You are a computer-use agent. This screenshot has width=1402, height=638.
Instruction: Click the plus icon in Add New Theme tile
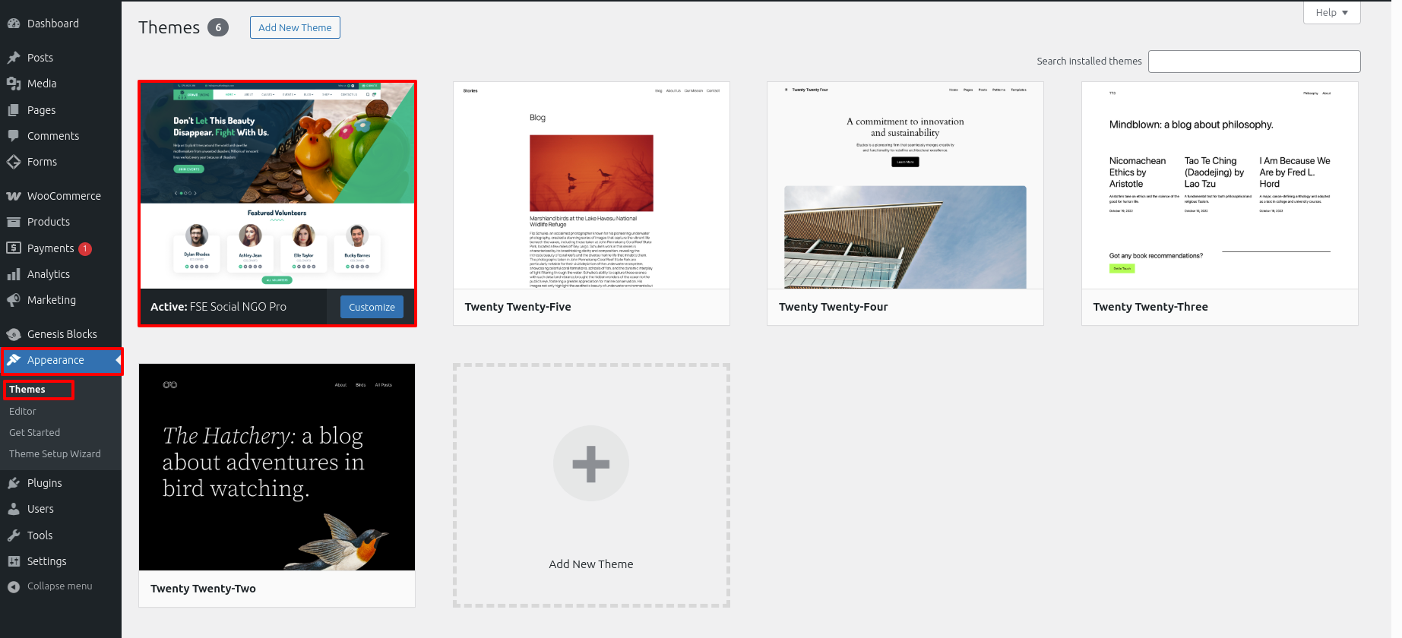591,464
